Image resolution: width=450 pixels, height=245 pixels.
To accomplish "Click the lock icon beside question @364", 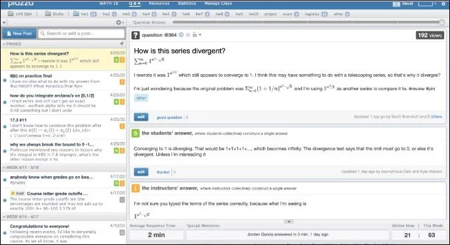I will [195, 35].
